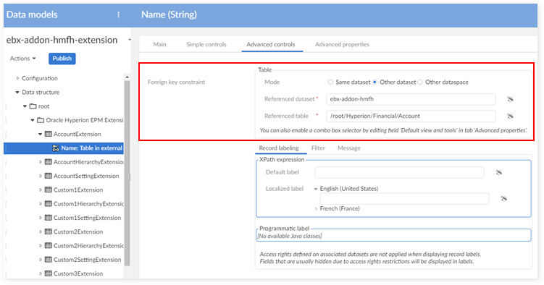Click the Publish button
This screenshot has width=544, height=285.
[62, 59]
